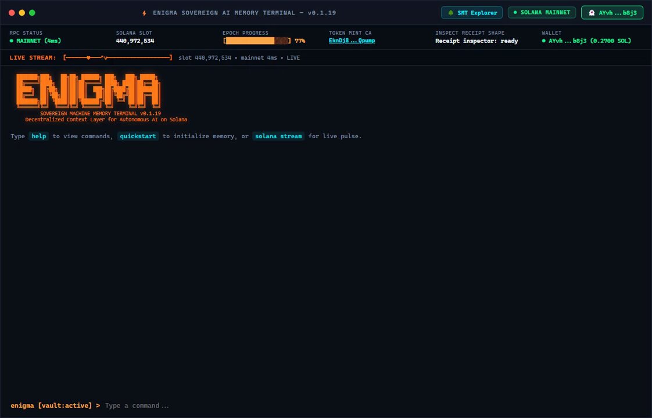Click the enigma [vault:active] prompt

(55, 406)
